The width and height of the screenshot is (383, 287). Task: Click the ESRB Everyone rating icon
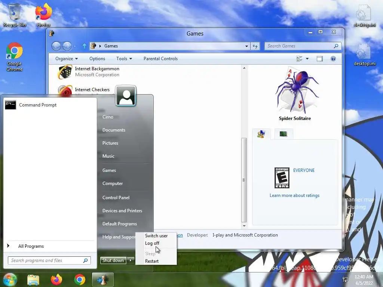[x=282, y=178]
